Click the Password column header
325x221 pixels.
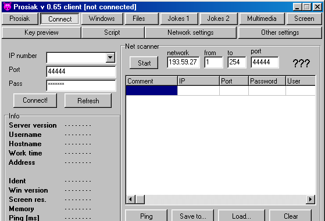tap(267, 81)
